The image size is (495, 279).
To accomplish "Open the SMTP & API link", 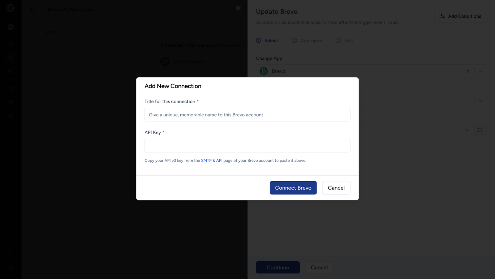I will 212,161.
